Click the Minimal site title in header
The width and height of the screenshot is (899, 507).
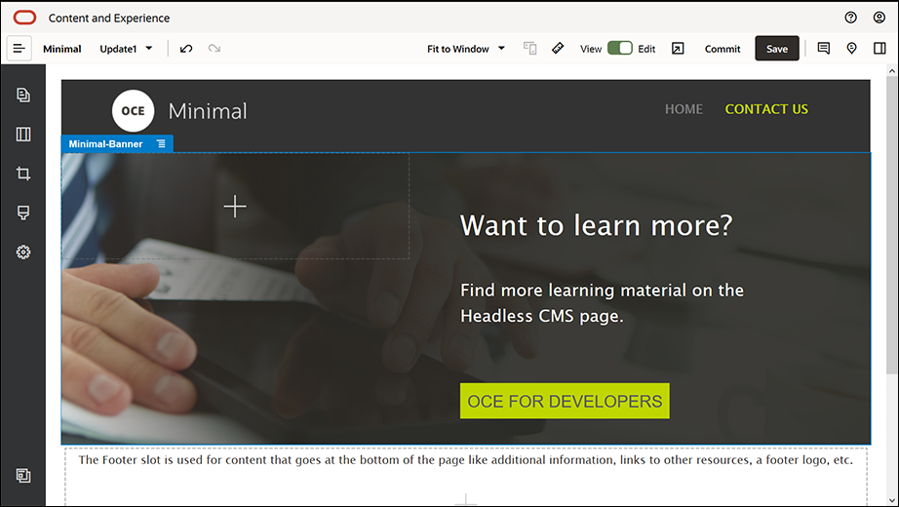[208, 111]
